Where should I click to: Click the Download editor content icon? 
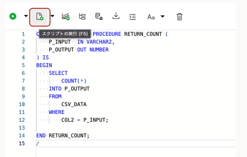point(116,16)
